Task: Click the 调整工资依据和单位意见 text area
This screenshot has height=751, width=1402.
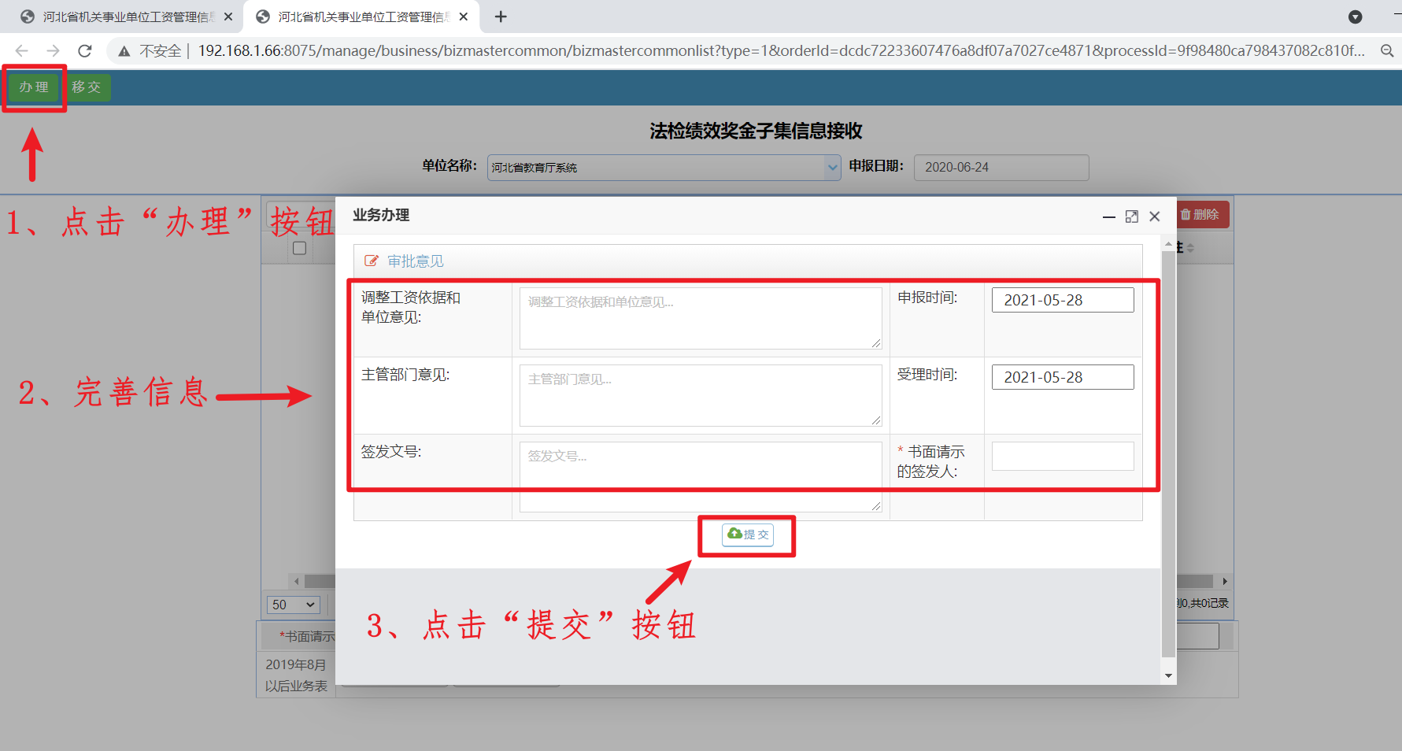Action: (x=701, y=318)
